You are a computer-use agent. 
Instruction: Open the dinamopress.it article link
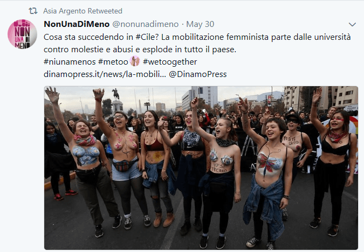click(105, 74)
